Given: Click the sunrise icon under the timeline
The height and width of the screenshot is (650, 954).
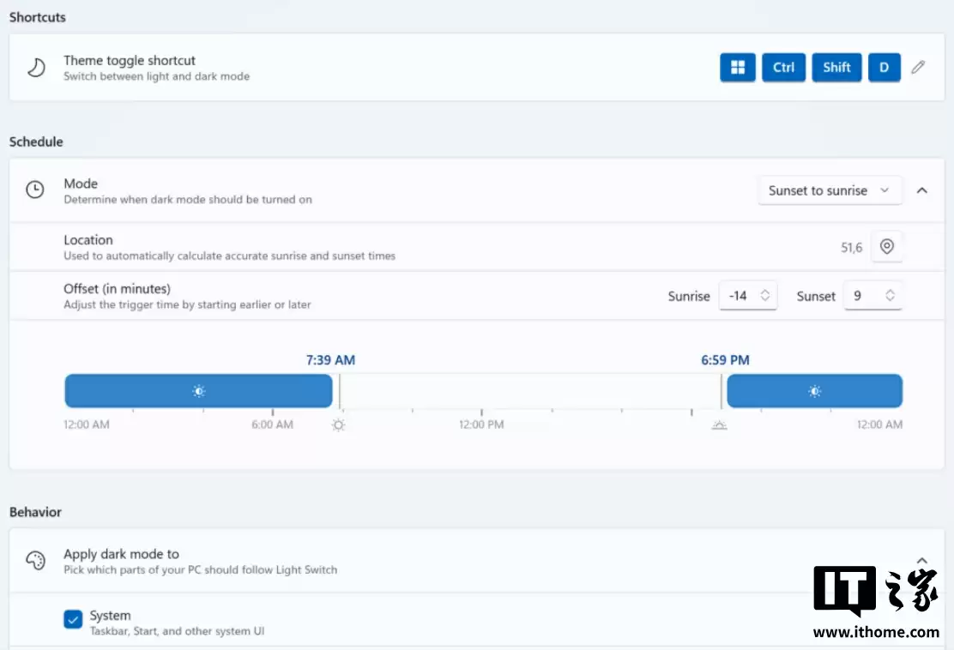Looking at the screenshot, I should click(339, 425).
